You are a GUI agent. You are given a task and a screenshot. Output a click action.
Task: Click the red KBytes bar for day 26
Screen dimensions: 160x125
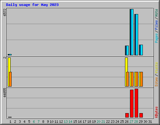click(x=127, y=115)
